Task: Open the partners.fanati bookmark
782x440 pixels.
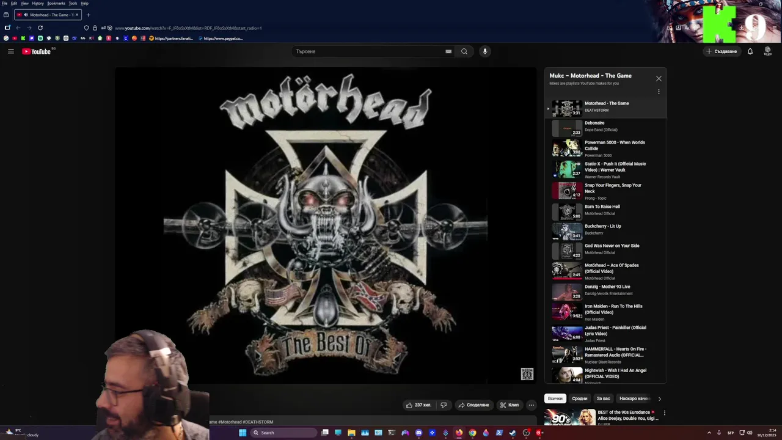Action: [x=171, y=38]
